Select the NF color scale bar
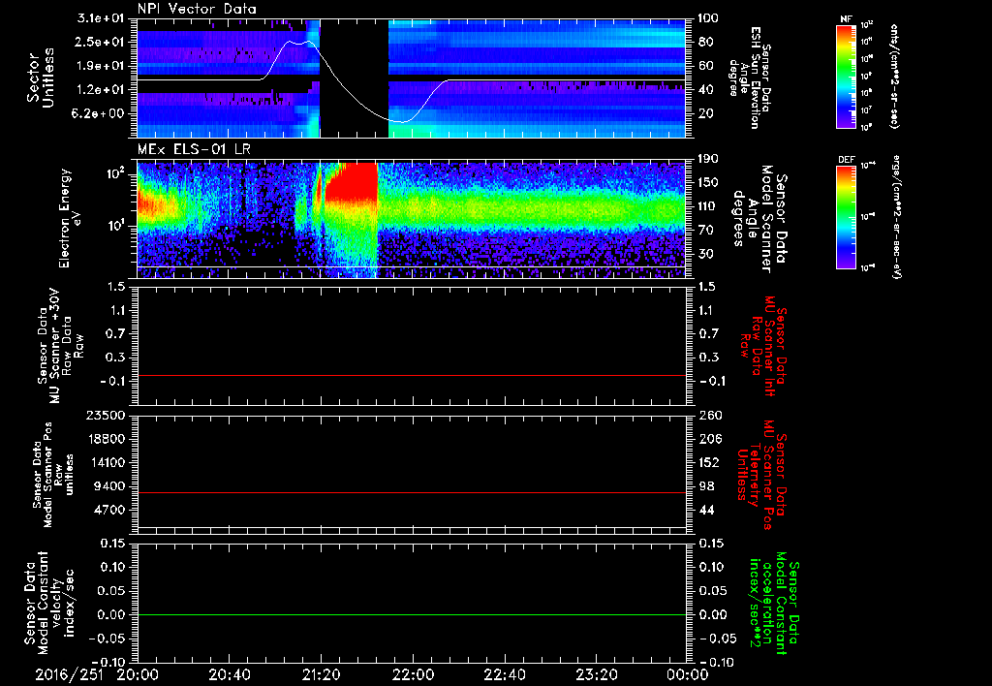This screenshot has height=686, width=992. coord(846,77)
